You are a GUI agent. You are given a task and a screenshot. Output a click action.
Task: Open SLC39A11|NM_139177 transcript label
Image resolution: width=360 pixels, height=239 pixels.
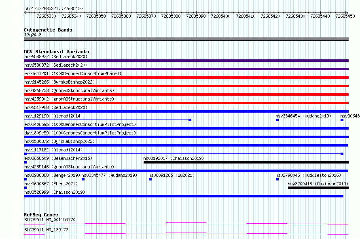[46, 230]
